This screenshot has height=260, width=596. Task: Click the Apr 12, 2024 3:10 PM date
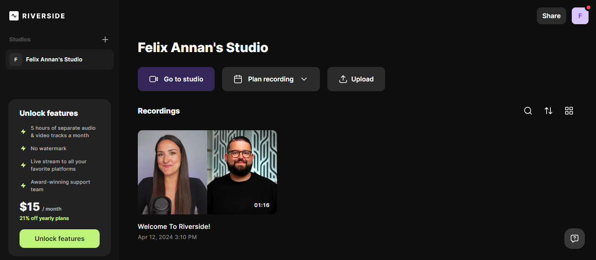pyautogui.click(x=167, y=237)
